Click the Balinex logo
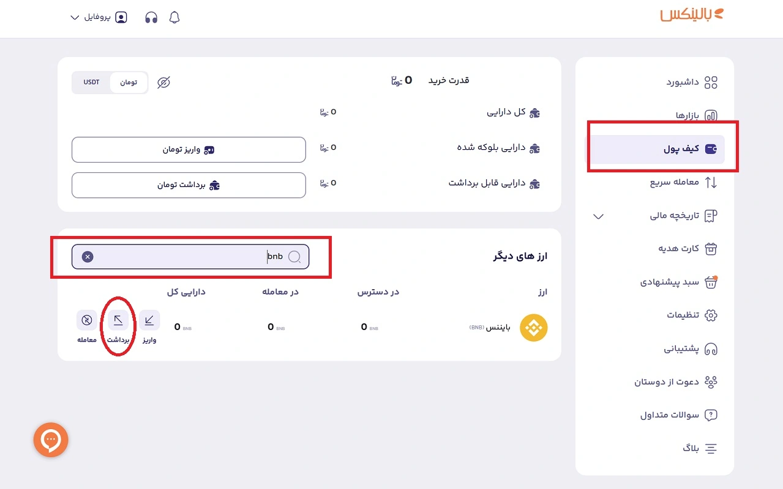Image resolution: width=783 pixels, height=489 pixels. (691, 16)
